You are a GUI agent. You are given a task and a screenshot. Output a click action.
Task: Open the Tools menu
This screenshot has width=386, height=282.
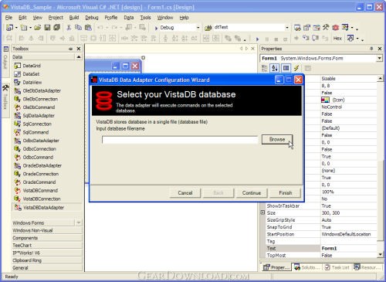[145, 18]
